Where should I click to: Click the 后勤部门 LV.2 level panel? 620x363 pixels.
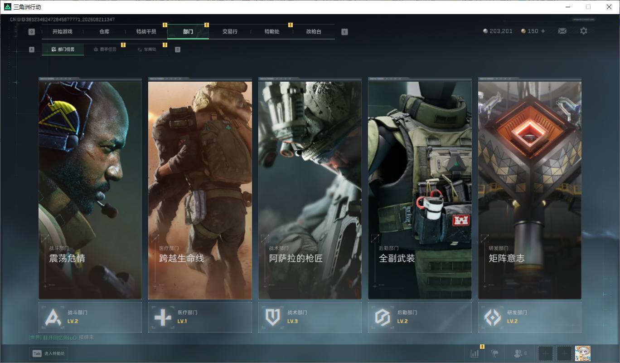click(x=420, y=317)
